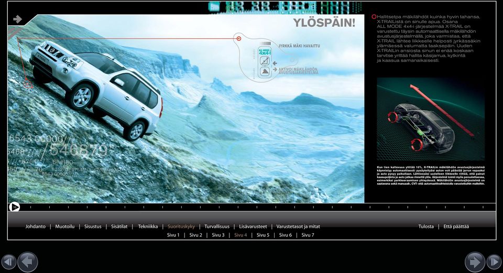Open the Lisävarusteet section
The width and height of the screenshot is (503, 273).
click(x=253, y=226)
